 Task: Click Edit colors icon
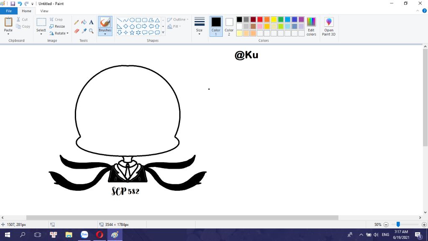tap(311, 26)
